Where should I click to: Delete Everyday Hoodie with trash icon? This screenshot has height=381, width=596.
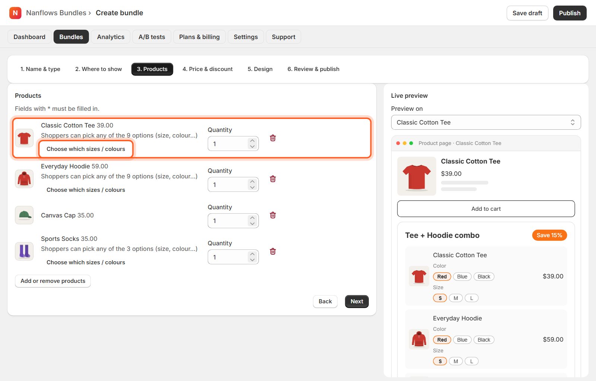click(x=273, y=179)
